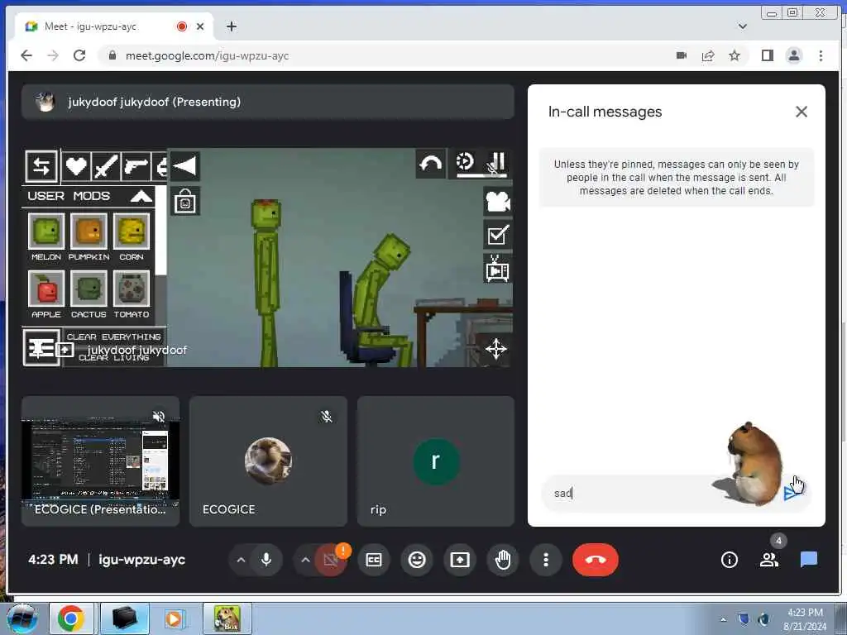Turn on closed captions

(374, 560)
